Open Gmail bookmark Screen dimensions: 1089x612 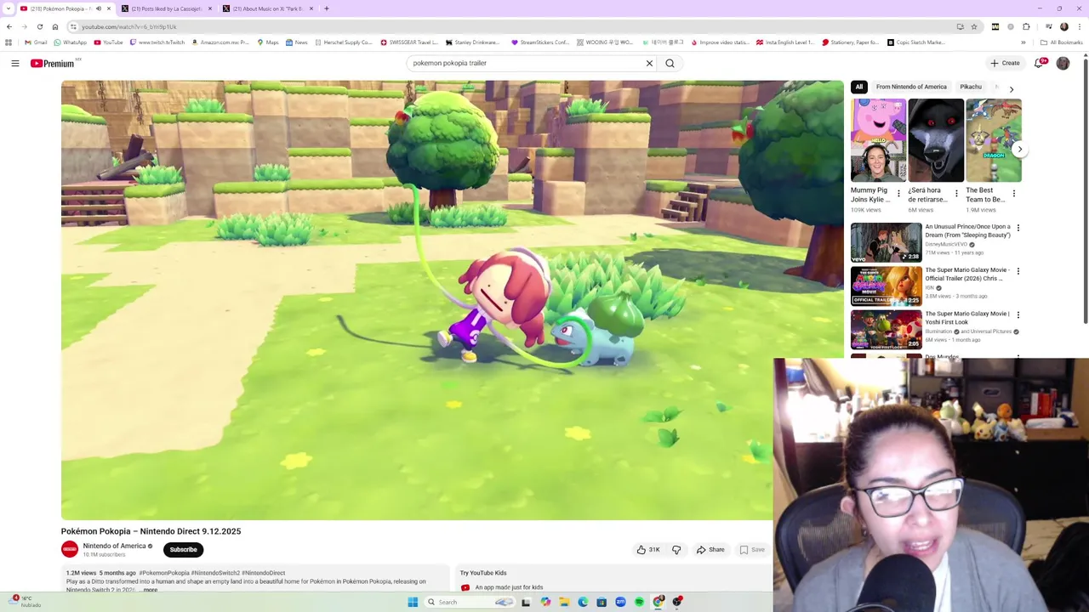[37, 42]
